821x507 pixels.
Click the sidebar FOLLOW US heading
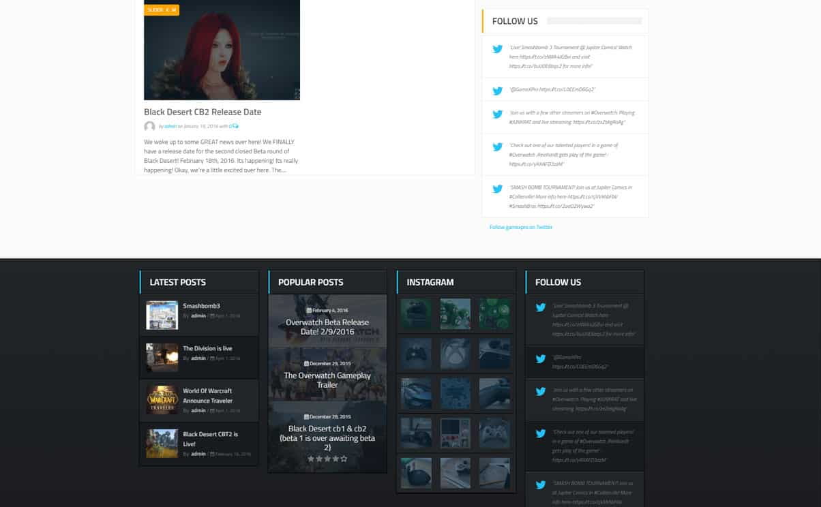point(515,21)
